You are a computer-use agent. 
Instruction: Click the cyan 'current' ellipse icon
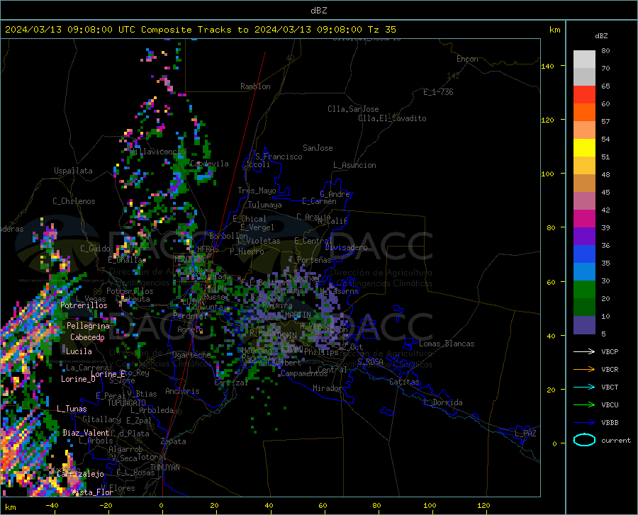(x=584, y=440)
